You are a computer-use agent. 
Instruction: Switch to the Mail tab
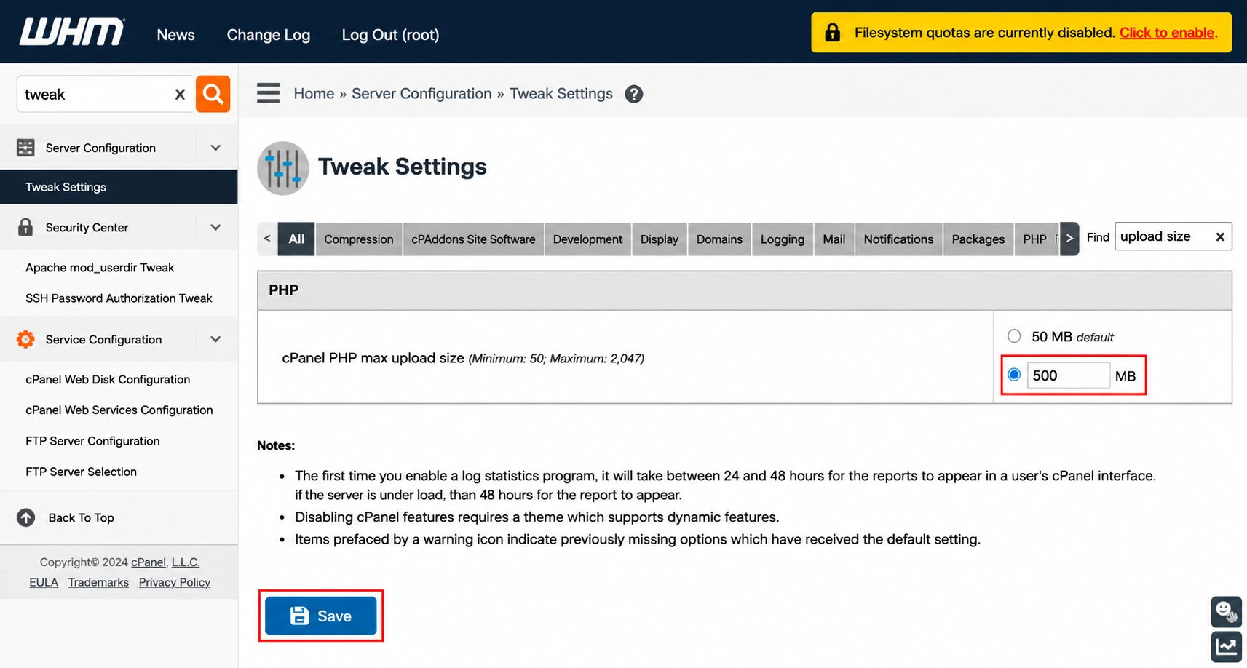(x=834, y=239)
